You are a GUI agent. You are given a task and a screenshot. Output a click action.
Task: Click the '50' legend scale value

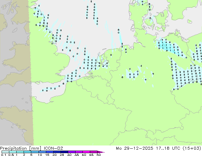click(x=99, y=155)
